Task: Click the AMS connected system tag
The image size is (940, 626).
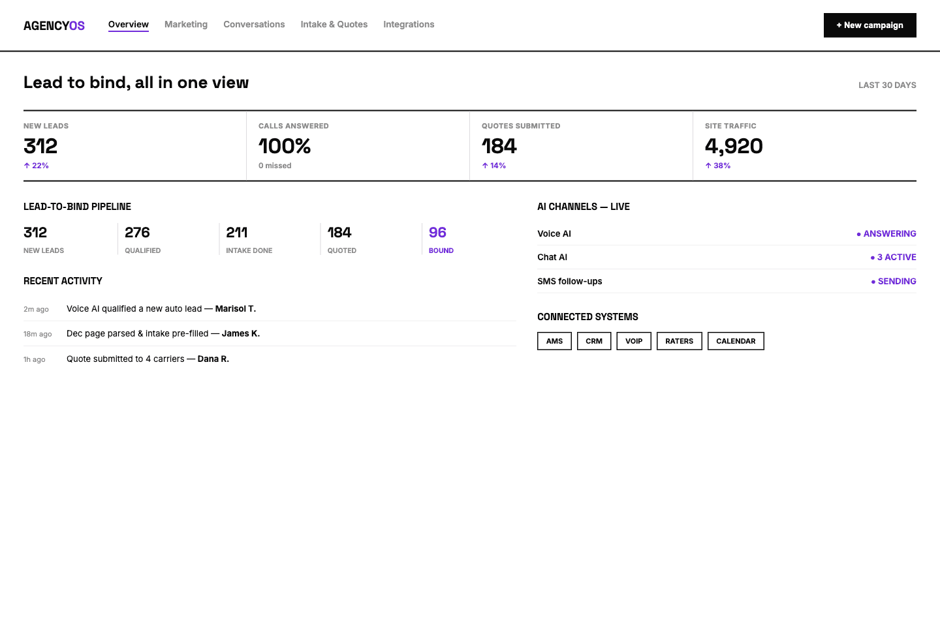Action: point(554,341)
